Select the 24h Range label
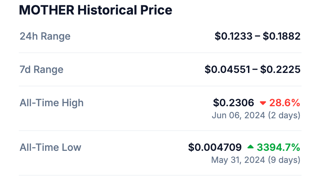 pyautogui.click(x=45, y=36)
